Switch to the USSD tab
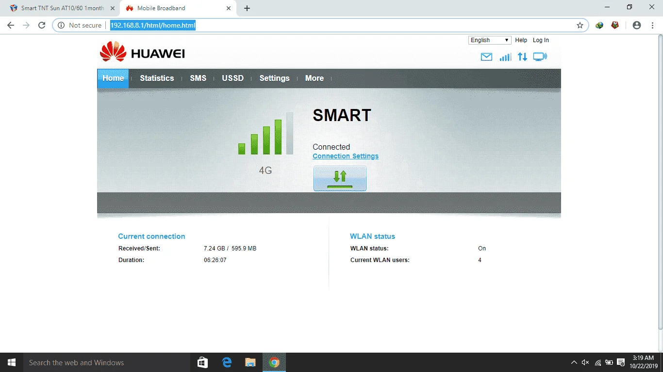 tap(233, 78)
